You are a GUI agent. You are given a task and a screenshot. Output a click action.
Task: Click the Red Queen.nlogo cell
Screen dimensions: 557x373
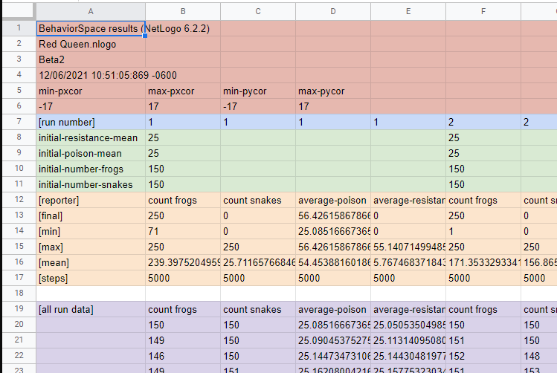click(90, 44)
